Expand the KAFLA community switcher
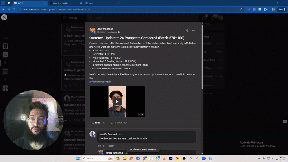This screenshot has width=288, height=162. [x=82, y=18]
